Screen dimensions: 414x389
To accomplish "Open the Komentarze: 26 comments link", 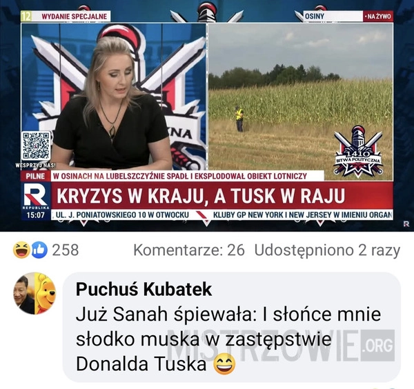I will [189, 250].
